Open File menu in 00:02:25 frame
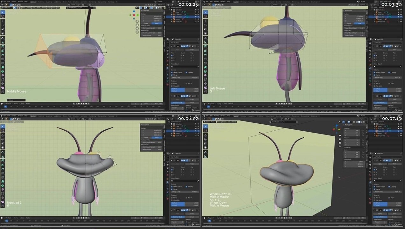This screenshot has height=229, width=405. pyautogui.click(x=5, y=2)
